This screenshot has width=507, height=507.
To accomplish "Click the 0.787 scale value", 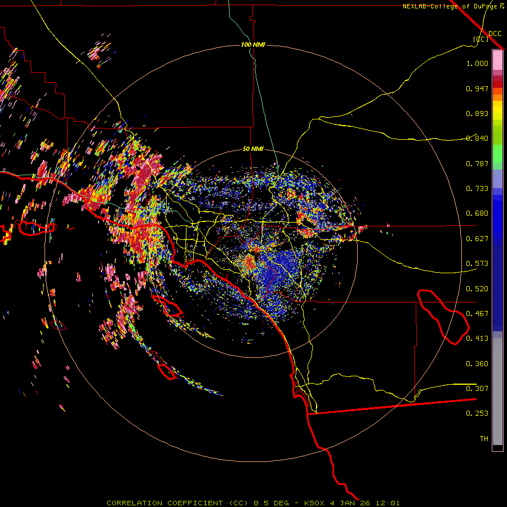I will (477, 163).
